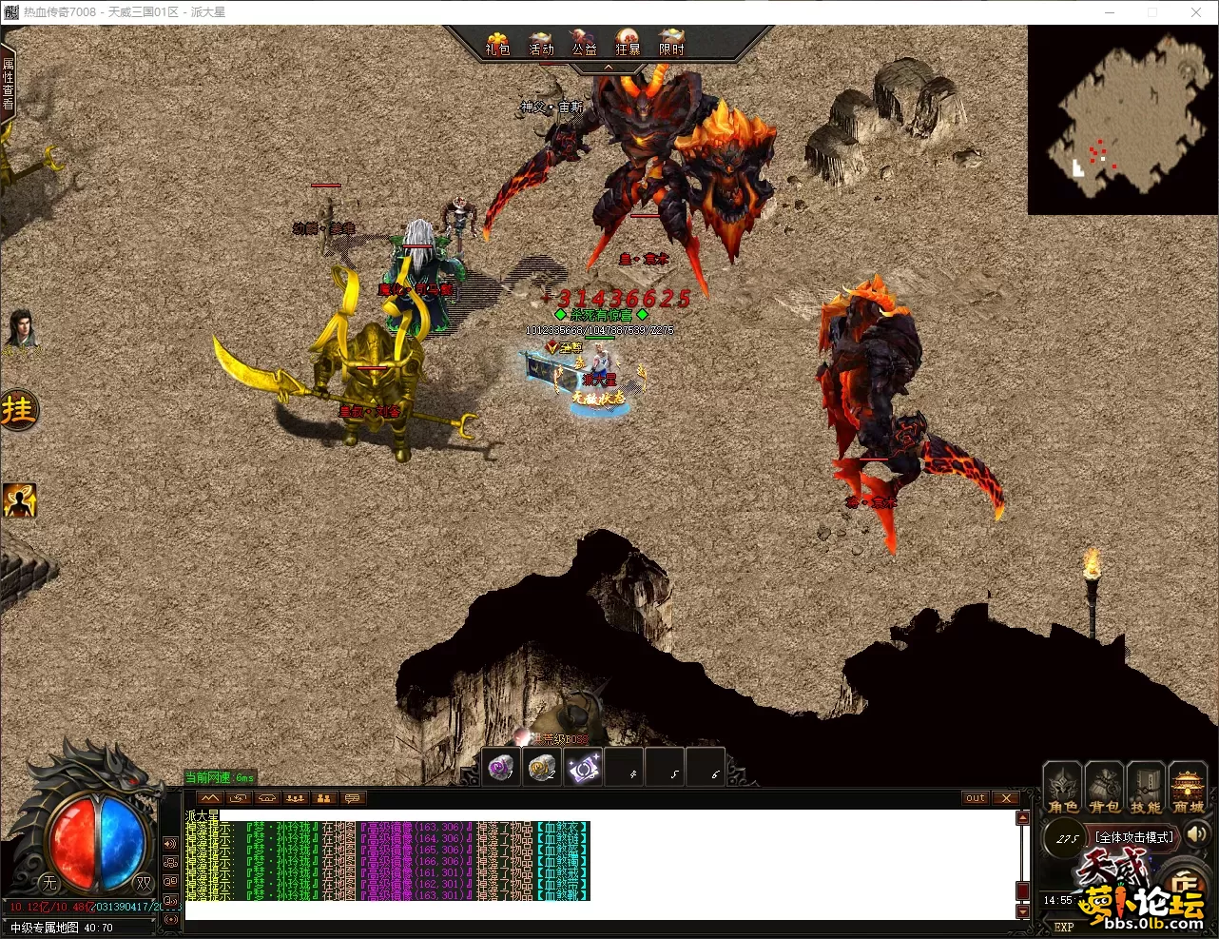Collapse the top activity bar arrow
The image size is (1219, 939).
609,68
